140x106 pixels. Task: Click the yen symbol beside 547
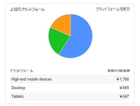[x=121, y=96]
